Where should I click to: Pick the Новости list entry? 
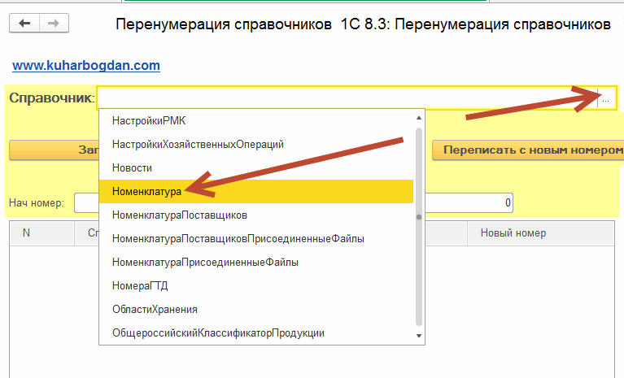pyautogui.click(x=133, y=167)
